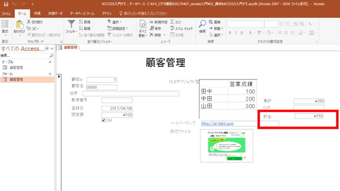Click the 住所 address field

pyautogui.click(x=131, y=93)
